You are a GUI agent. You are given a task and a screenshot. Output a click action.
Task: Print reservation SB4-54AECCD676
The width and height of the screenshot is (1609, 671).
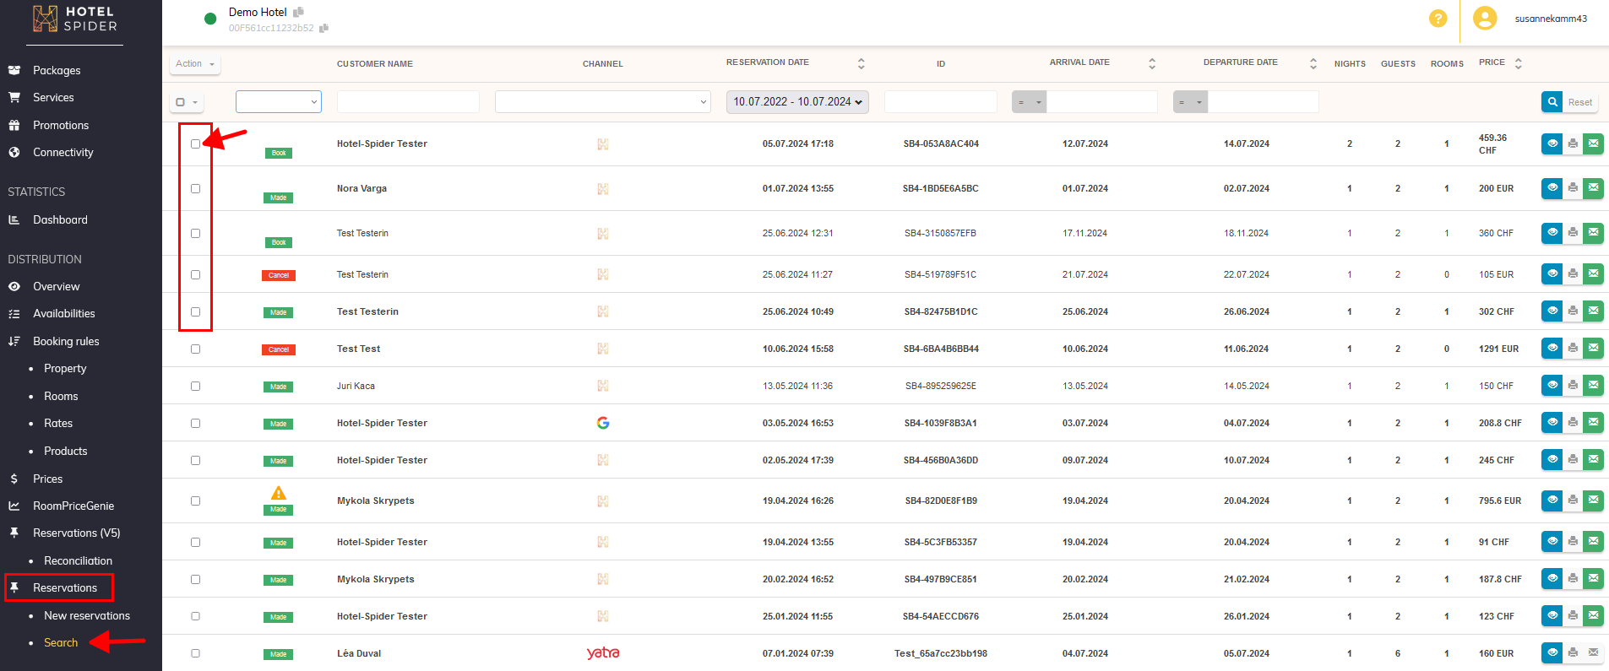[1573, 616]
